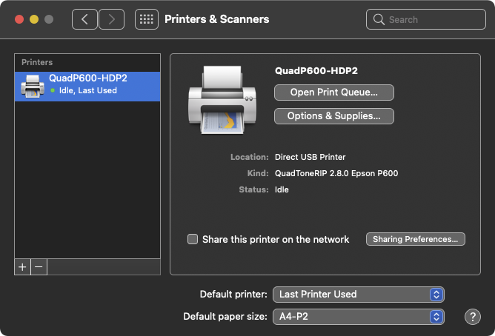The image size is (495, 336).
Task: Select QuadP600-HDP2 in the Printers list
Action: point(87,87)
